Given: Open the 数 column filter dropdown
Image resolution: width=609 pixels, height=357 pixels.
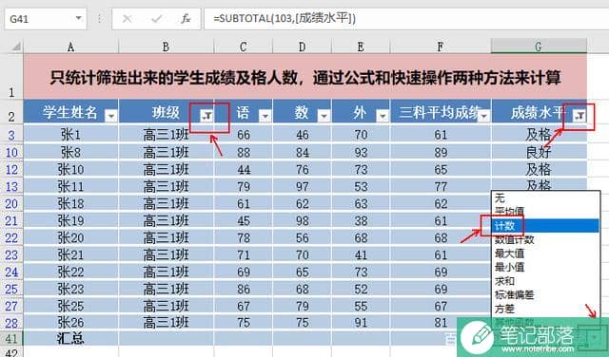Looking at the screenshot, I should (x=324, y=116).
